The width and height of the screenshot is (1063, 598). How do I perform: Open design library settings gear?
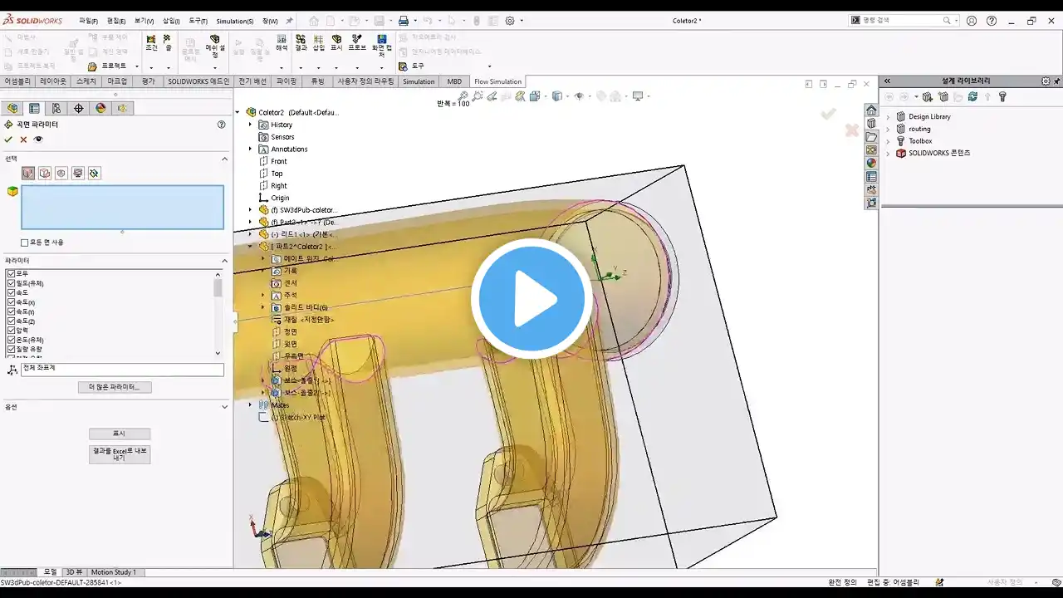point(1046,81)
